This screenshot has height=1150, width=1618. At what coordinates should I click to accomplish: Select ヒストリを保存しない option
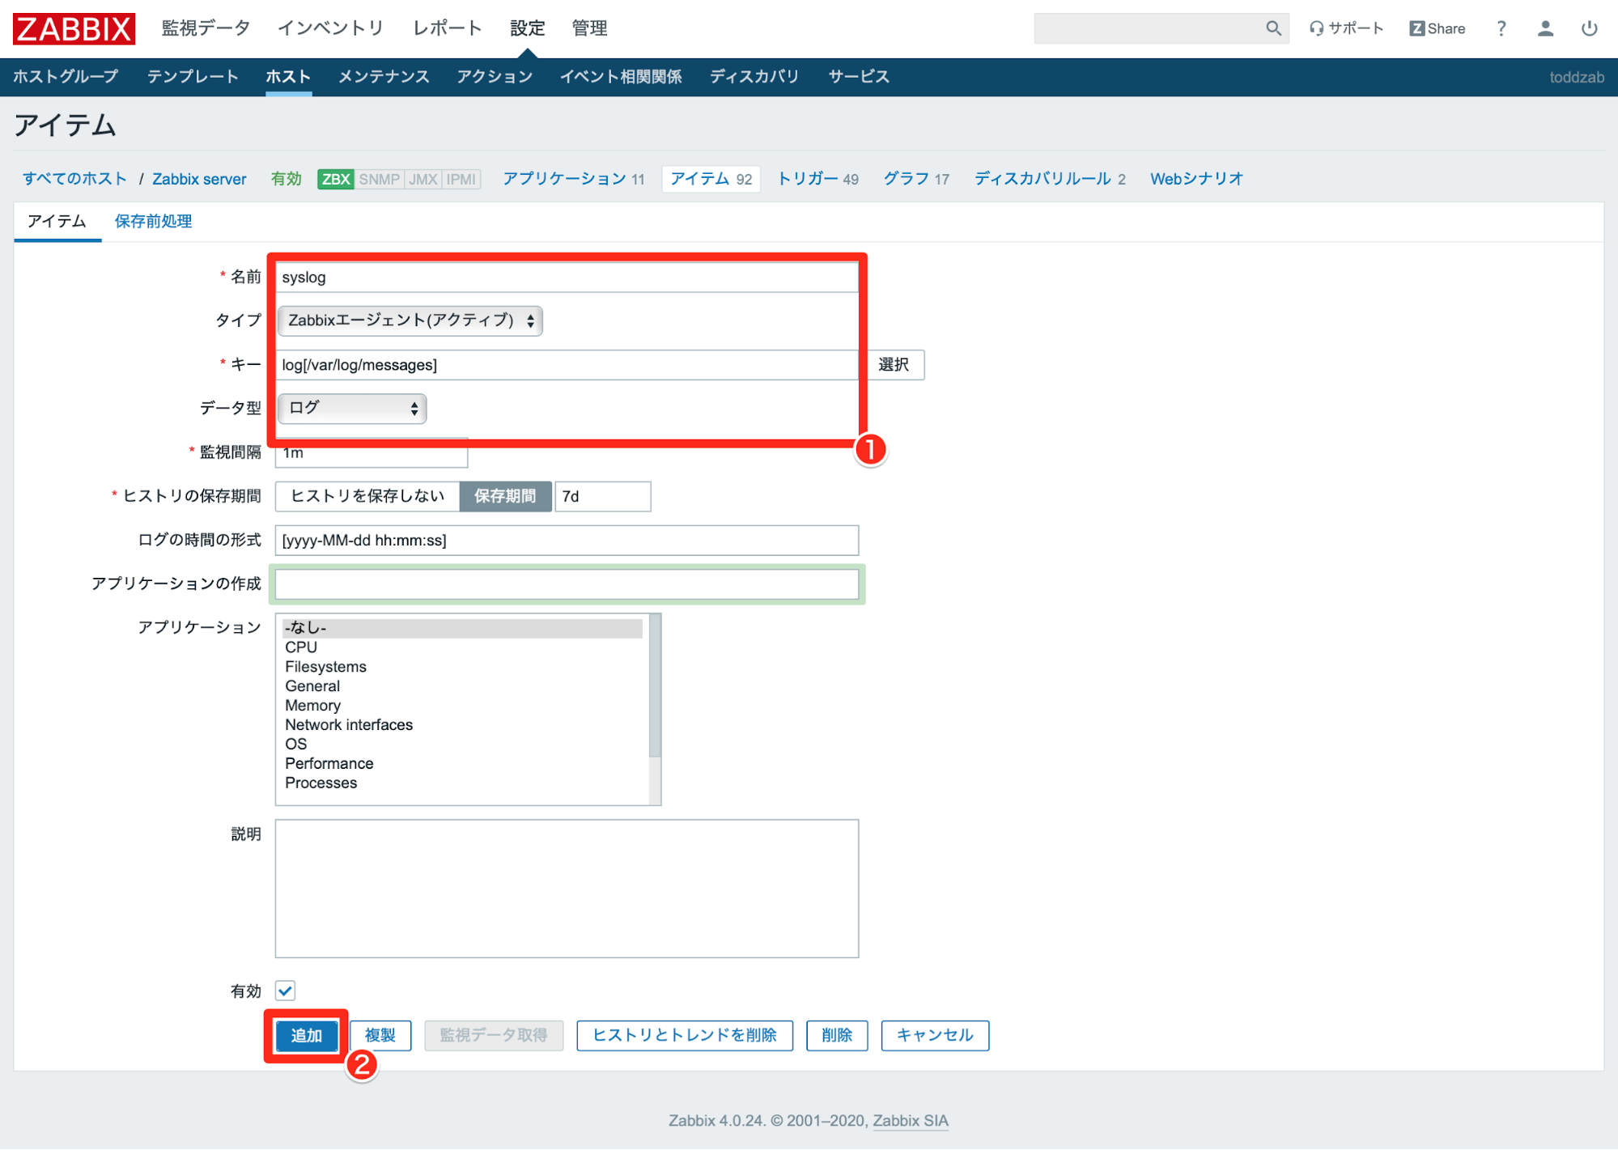click(367, 496)
